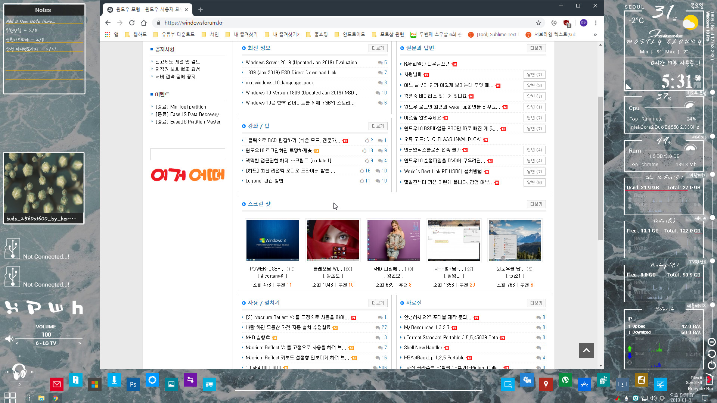Open the 자료실 section heading

(414, 303)
